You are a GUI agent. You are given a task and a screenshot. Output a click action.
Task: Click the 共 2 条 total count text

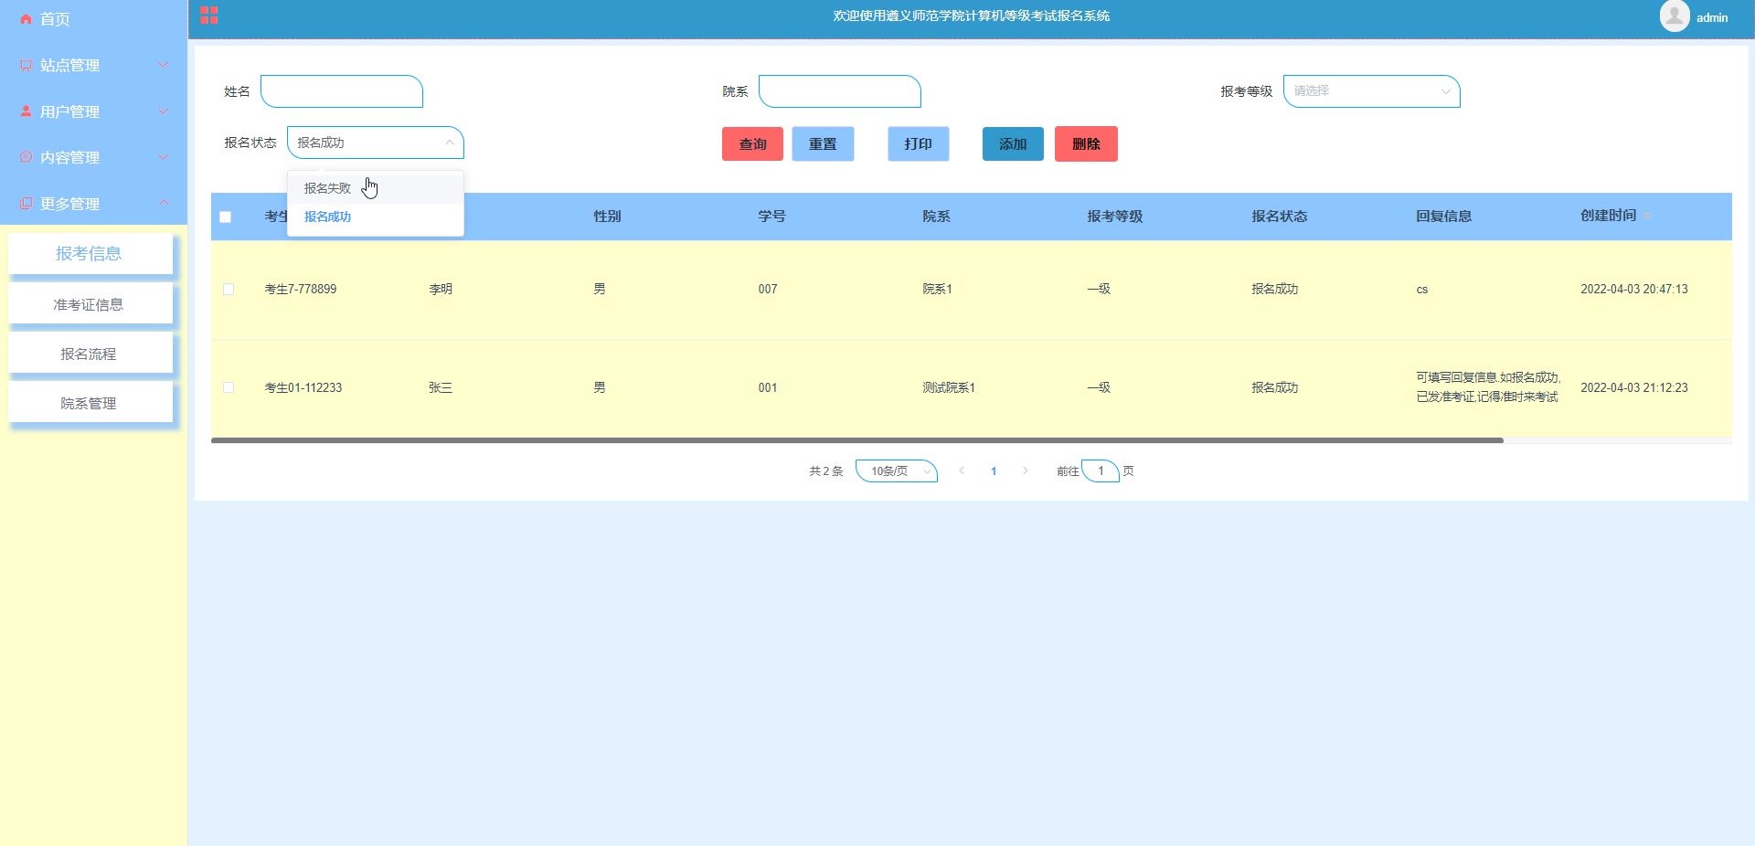coord(826,471)
